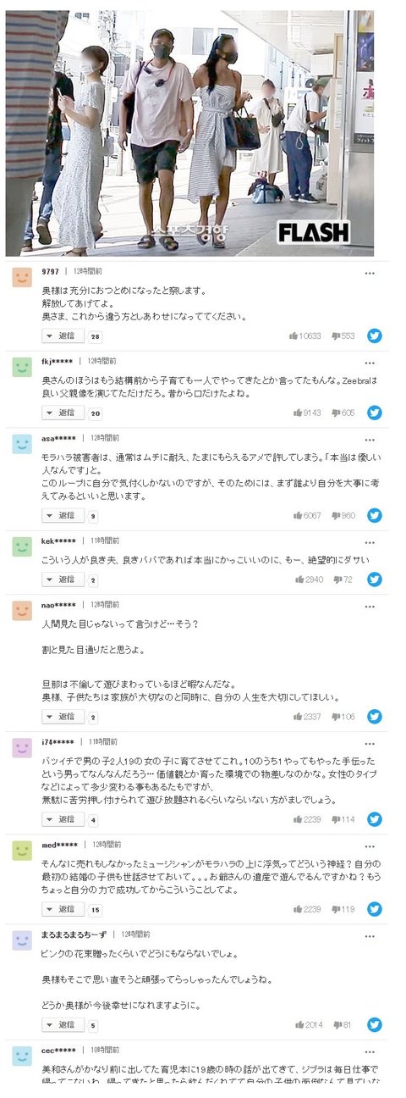Like the comment by fkj*****
This screenshot has height=1098, width=406.
[x=305, y=413]
